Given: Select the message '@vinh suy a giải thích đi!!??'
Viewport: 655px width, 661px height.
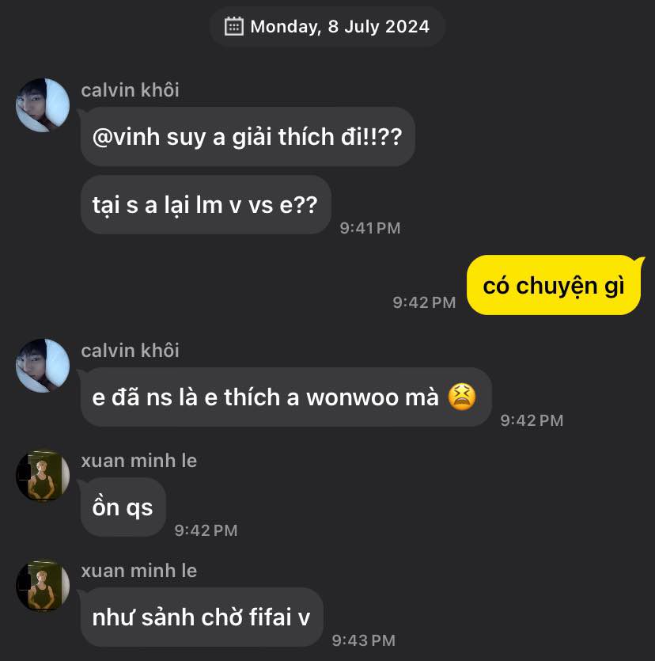Looking at the screenshot, I should point(248,137).
